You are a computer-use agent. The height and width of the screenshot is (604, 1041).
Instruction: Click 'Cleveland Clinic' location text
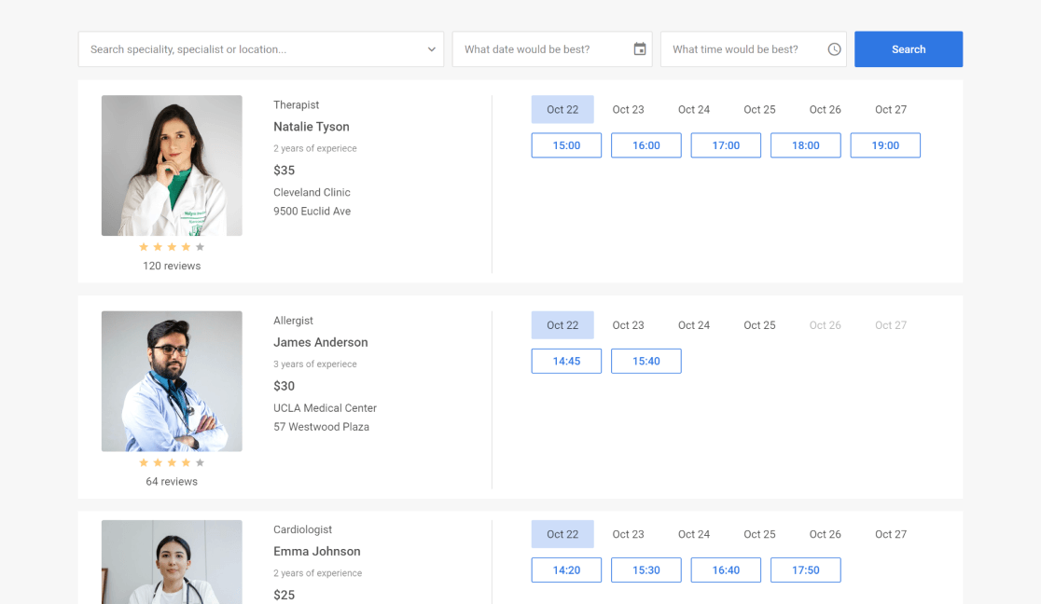click(312, 193)
